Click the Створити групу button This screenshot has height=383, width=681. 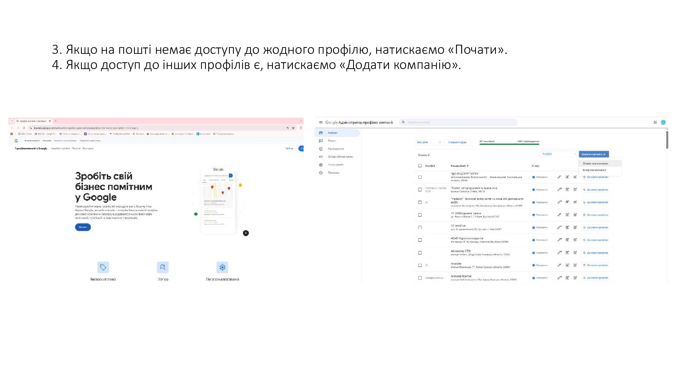[457, 142]
